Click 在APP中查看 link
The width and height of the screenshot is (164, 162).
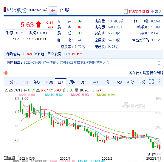click(x=139, y=11)
